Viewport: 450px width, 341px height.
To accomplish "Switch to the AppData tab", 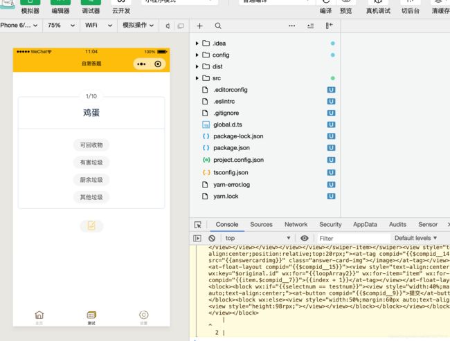I will pyautogui.click(x=365, y=225).
